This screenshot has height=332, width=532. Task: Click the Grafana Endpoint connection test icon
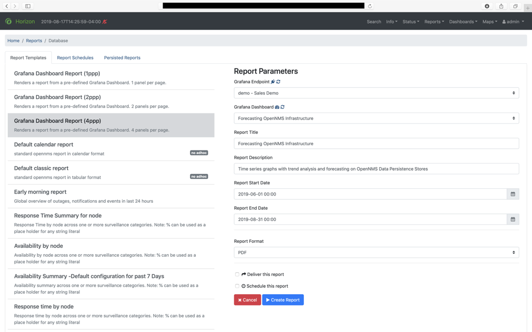coord(273,81)
